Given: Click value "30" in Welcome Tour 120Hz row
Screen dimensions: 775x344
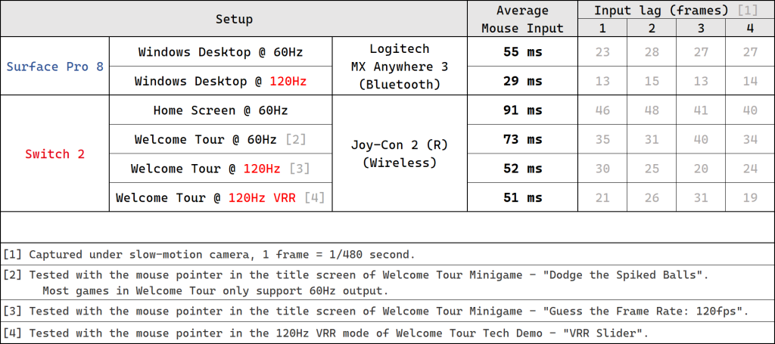Looking at the screenshot, I should pyautogui.click(x=602, y=169).
